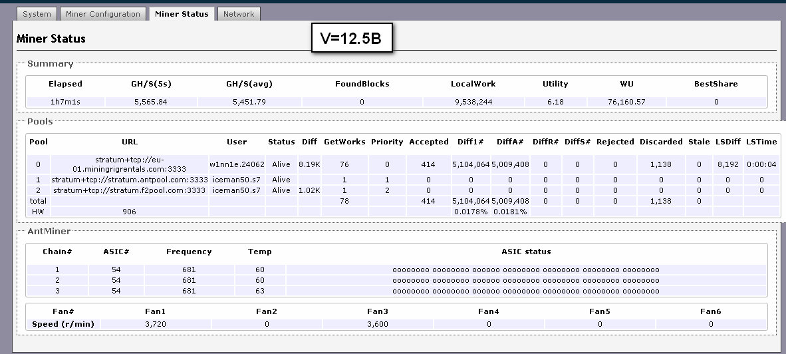Click the Elapsed value 1h7m1s
The image size is (786, 354).
[x=65, y=102]
